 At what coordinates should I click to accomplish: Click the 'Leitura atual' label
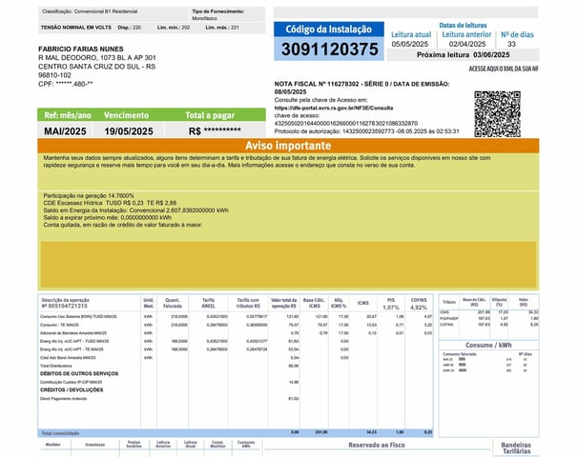point(411,34)
